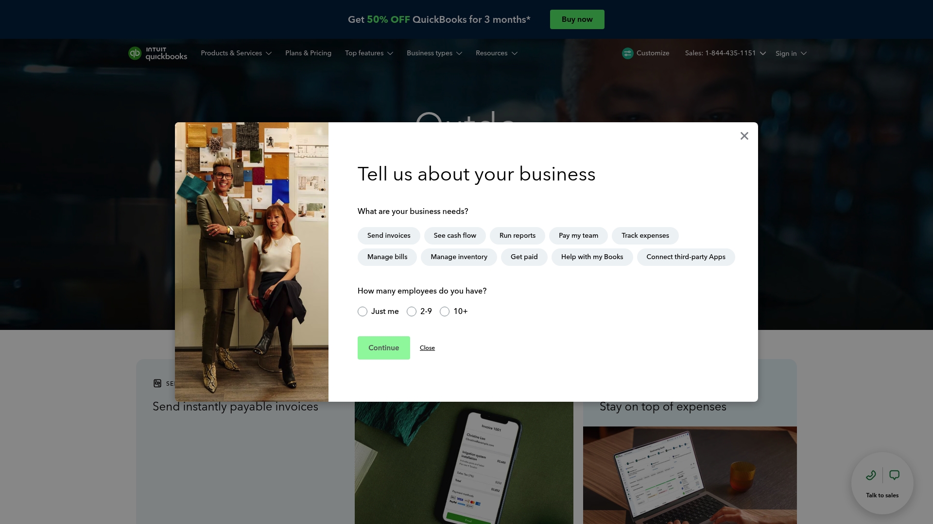Open the chat bubble icon in Talk to sales
933x524 pixels.
tap(895, 475)
